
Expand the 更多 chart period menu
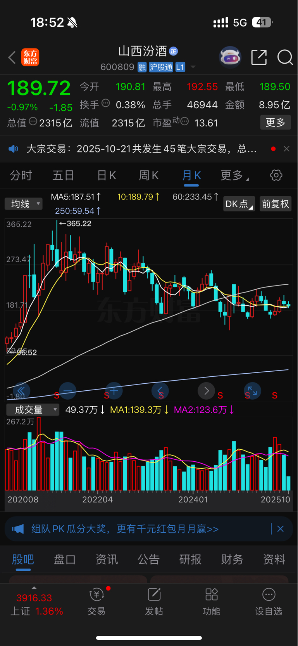click(234, 175)
